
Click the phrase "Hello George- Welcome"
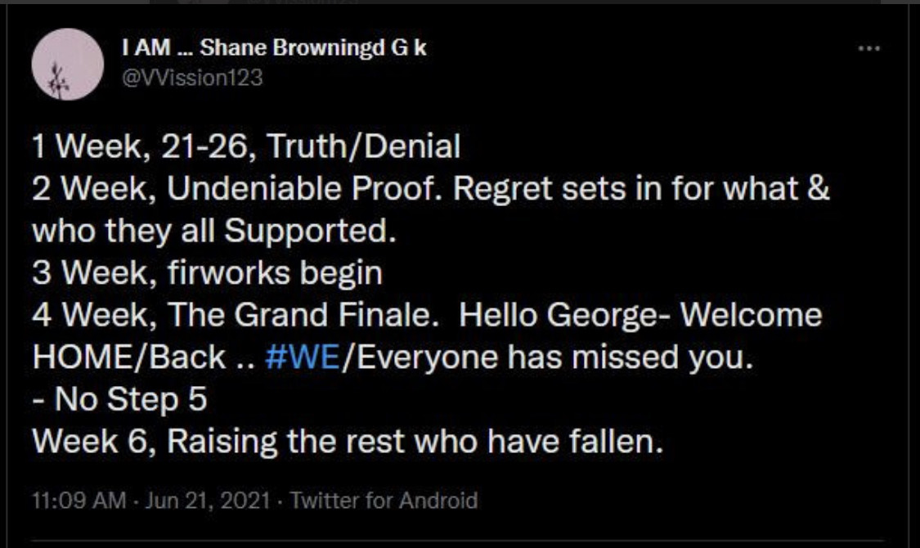pos(641,316)
